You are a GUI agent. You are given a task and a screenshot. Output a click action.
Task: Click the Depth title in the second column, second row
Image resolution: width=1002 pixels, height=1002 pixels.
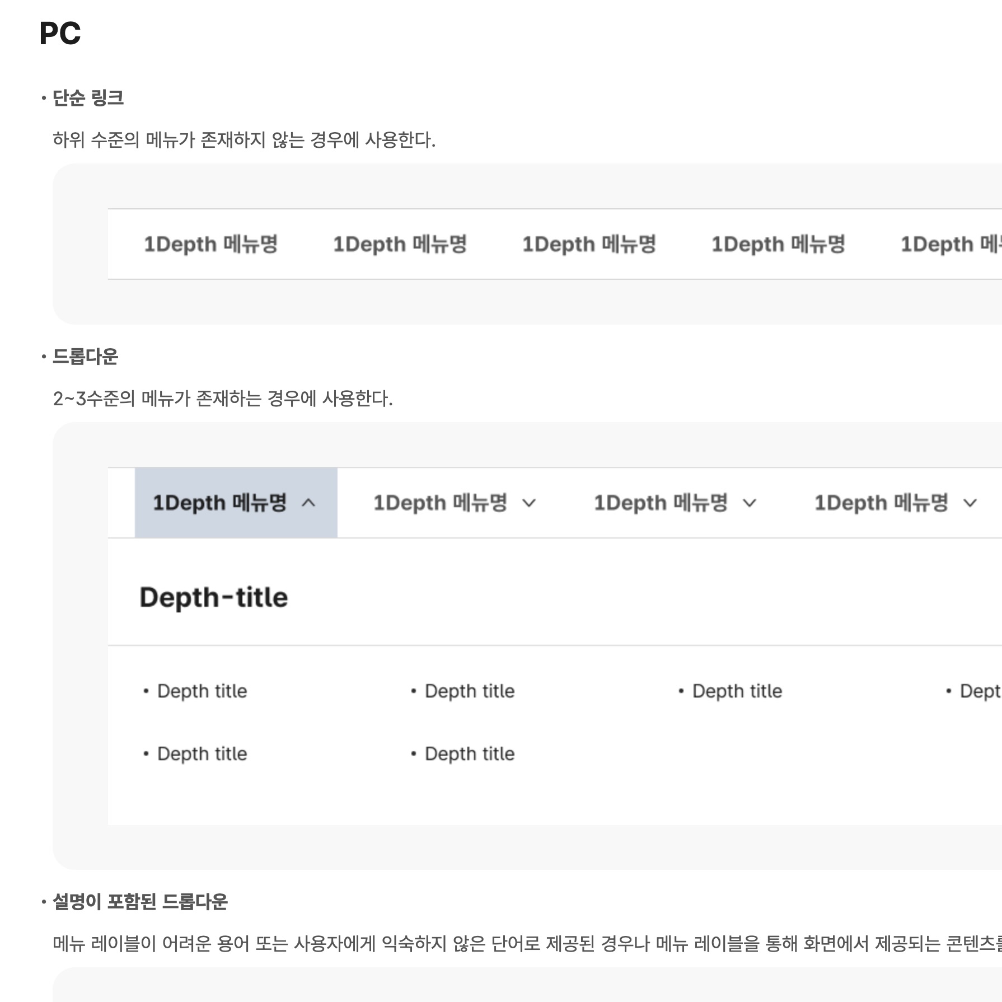coord(470,753)
